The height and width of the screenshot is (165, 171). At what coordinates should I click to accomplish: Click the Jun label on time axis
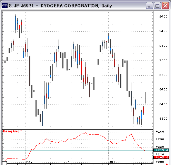[x=67, y=162]
